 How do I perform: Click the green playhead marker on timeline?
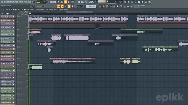(30, 14)
